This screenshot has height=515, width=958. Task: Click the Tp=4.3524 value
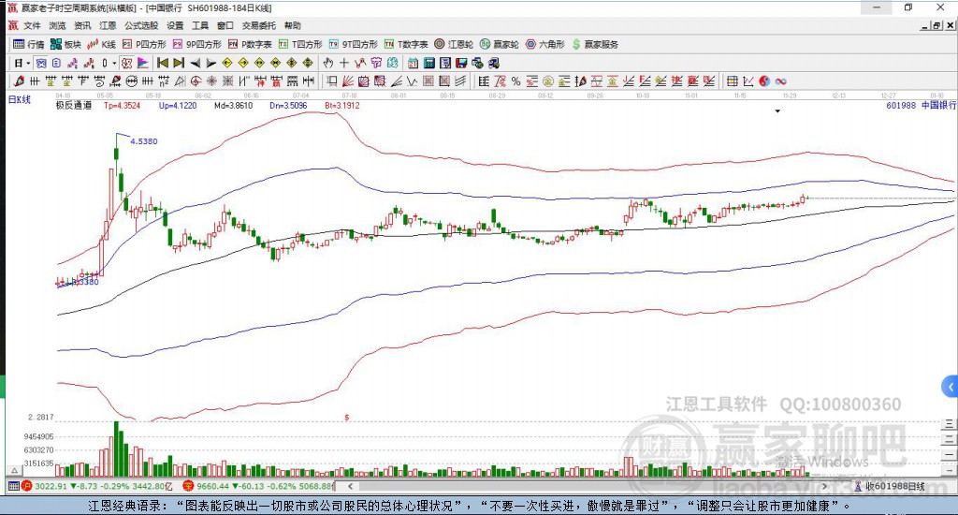click(122, 105)
